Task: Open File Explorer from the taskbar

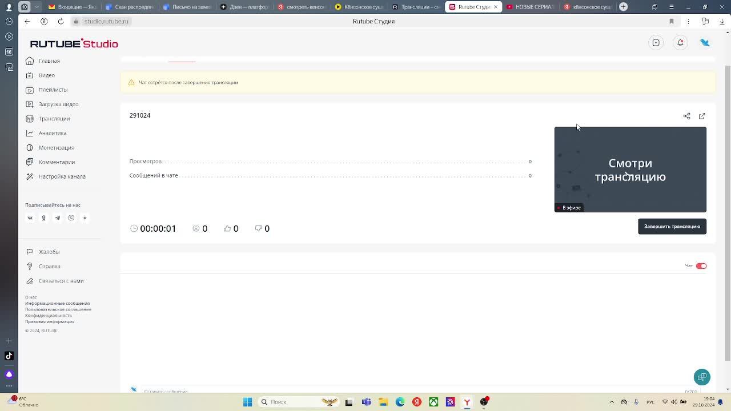Action: 383,402
